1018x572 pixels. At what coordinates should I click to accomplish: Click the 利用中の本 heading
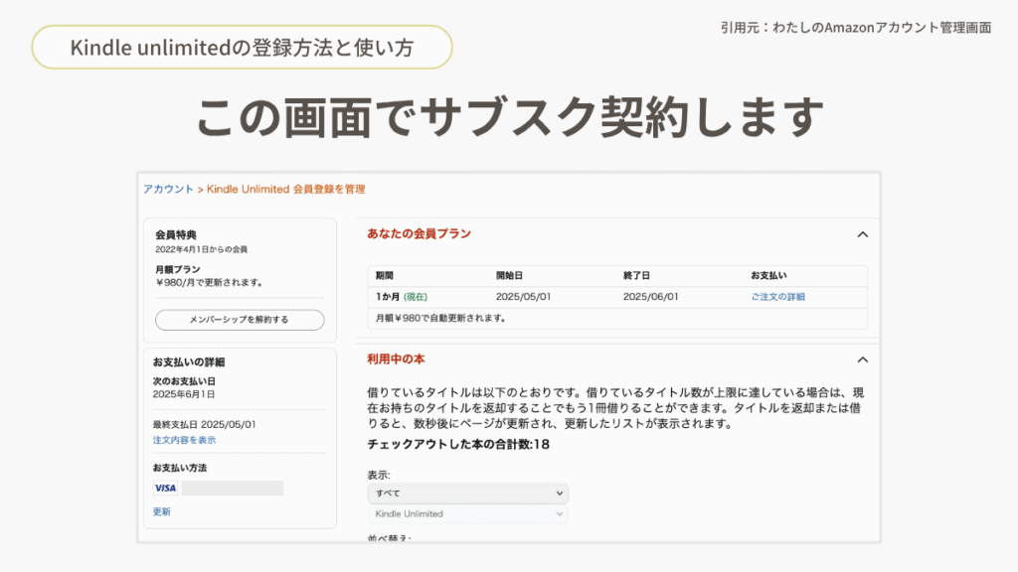coord(396,359)
